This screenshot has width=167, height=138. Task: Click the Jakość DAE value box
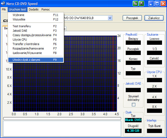133,90
